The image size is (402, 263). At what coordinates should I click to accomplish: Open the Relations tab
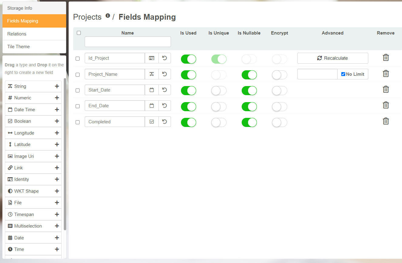tap(34, 34)
